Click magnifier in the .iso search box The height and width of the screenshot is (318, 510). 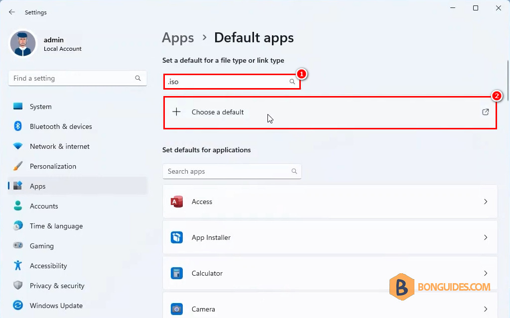click(292, 82)
